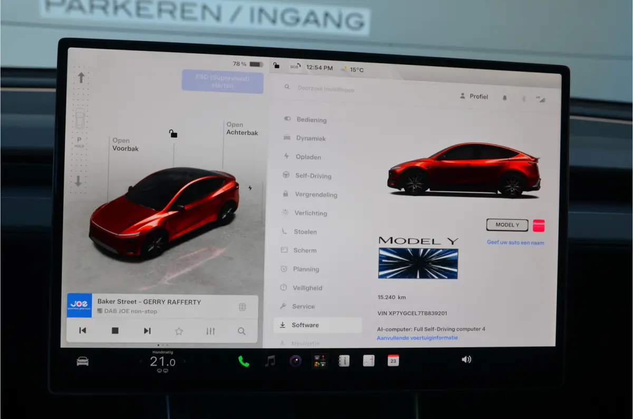Open car controls from the bottom bar

83,361
